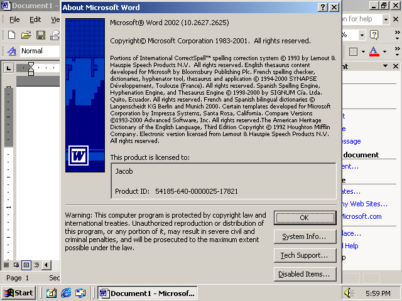Click the Help link in task pane
402x301 pixels.
(x=350, y=246)
